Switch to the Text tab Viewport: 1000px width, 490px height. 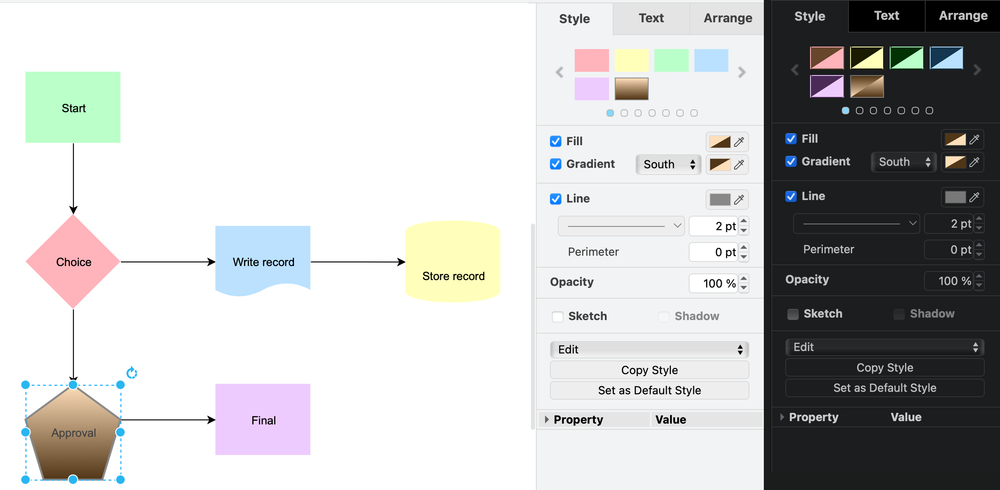651,18
